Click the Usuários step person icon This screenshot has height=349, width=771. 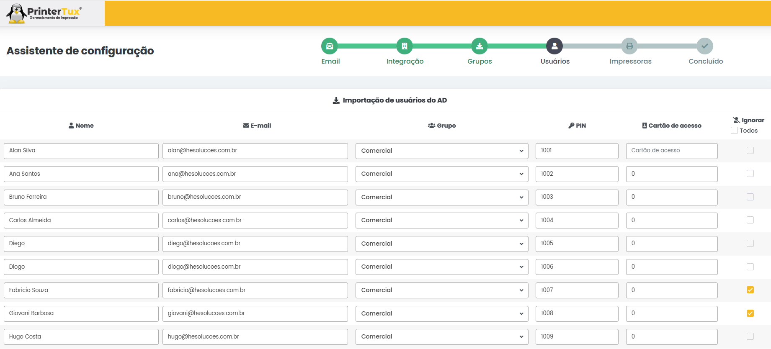coord(554,46)
